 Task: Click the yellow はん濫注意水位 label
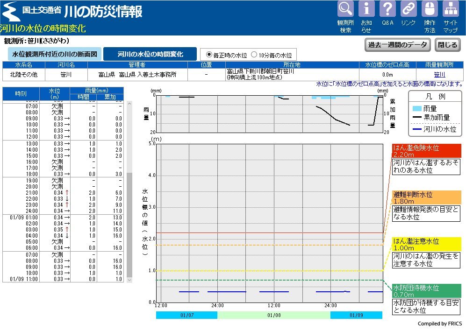tap(426, 244)
